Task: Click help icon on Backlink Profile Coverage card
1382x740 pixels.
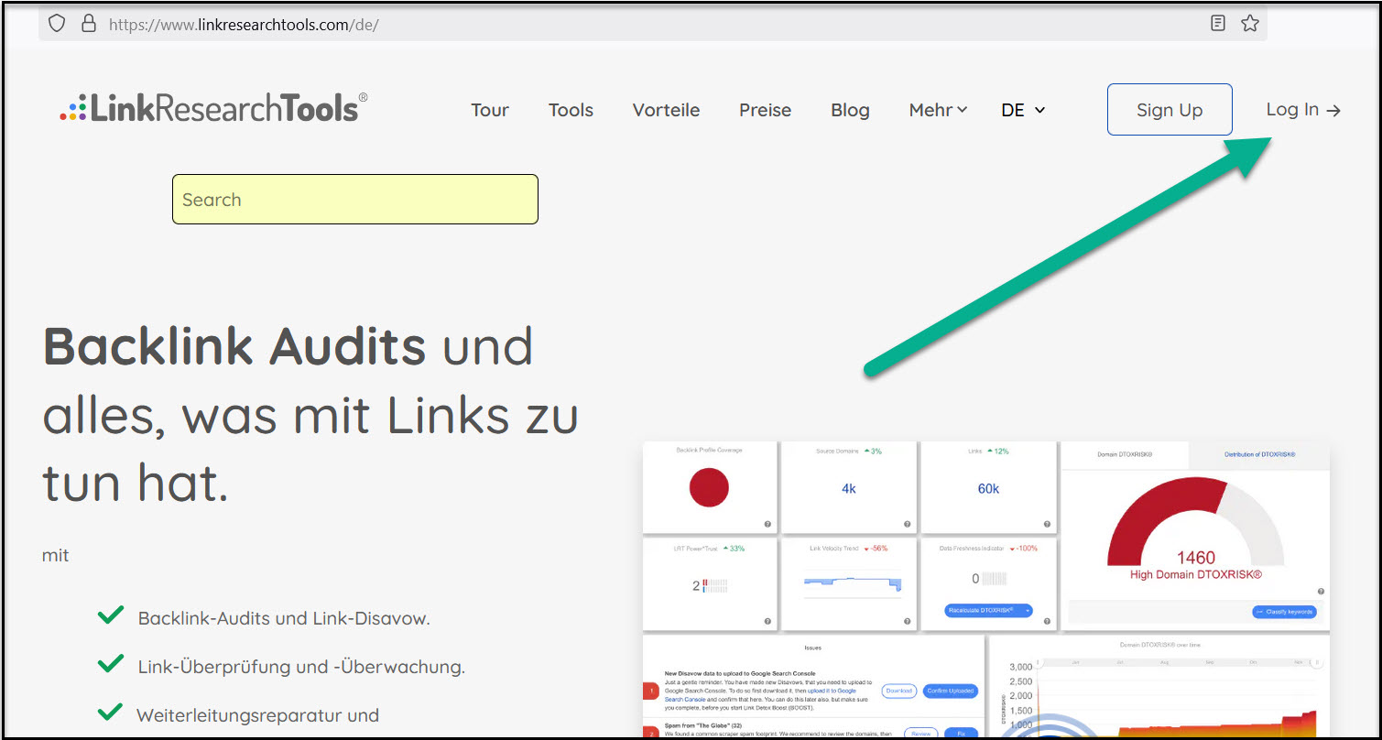Action: 767,525
